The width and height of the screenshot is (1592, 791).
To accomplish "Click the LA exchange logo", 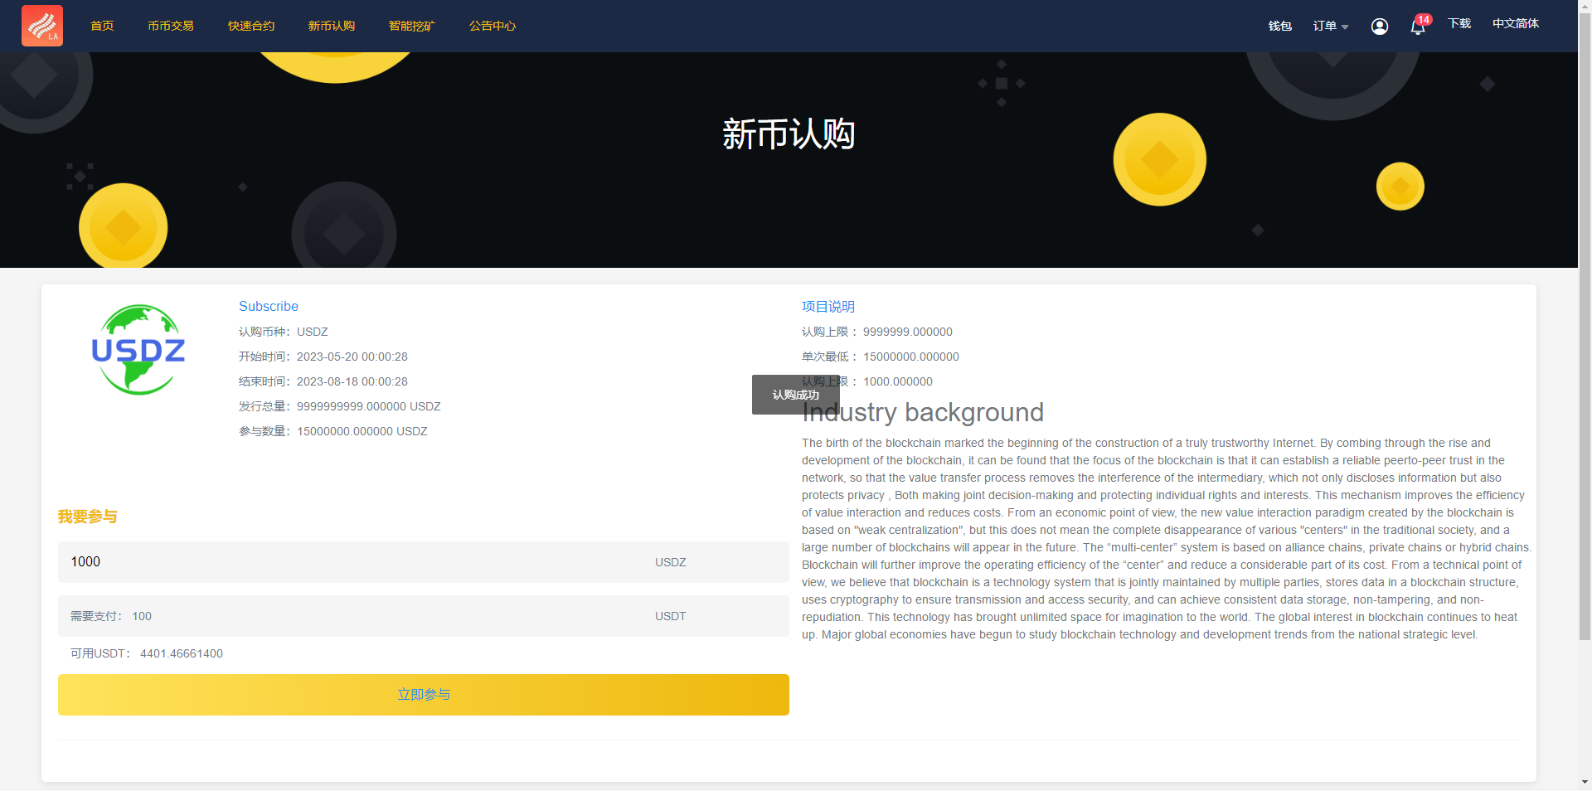I will click(42, 26).
